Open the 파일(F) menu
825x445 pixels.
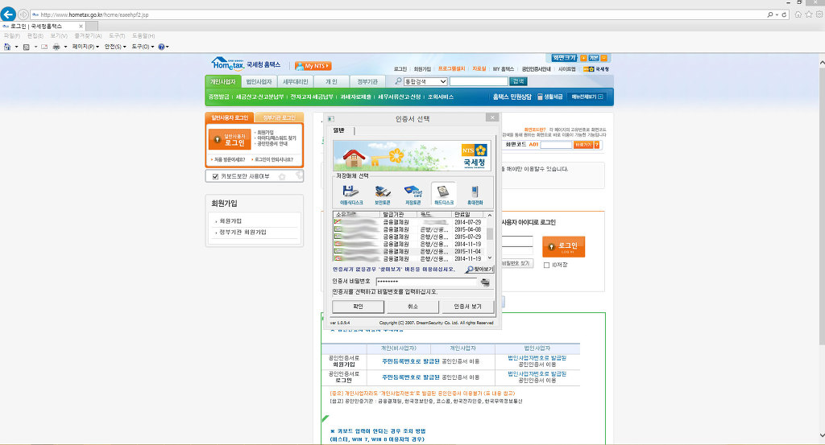(x=12, y=35)
